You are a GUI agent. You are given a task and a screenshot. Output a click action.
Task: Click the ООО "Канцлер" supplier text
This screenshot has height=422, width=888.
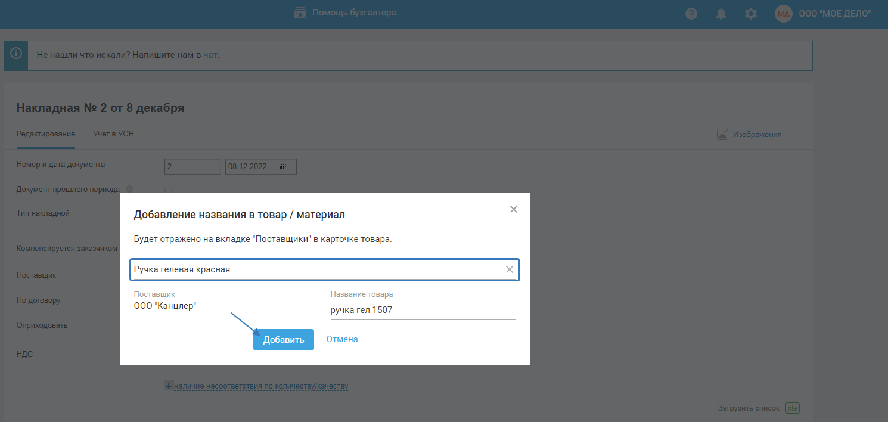(165, 306)
